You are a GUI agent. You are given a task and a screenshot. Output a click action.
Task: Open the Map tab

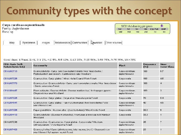(x=12, y=43)
